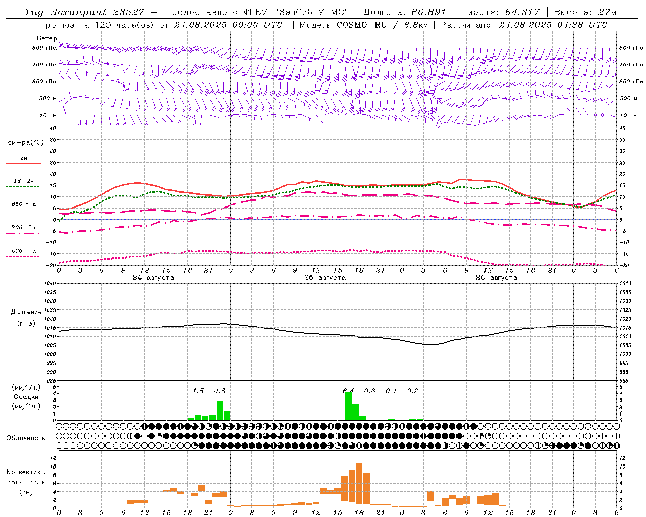Click the 26 августа date label
This screenshot has height=517, width=646.
[x=497, y=278]
